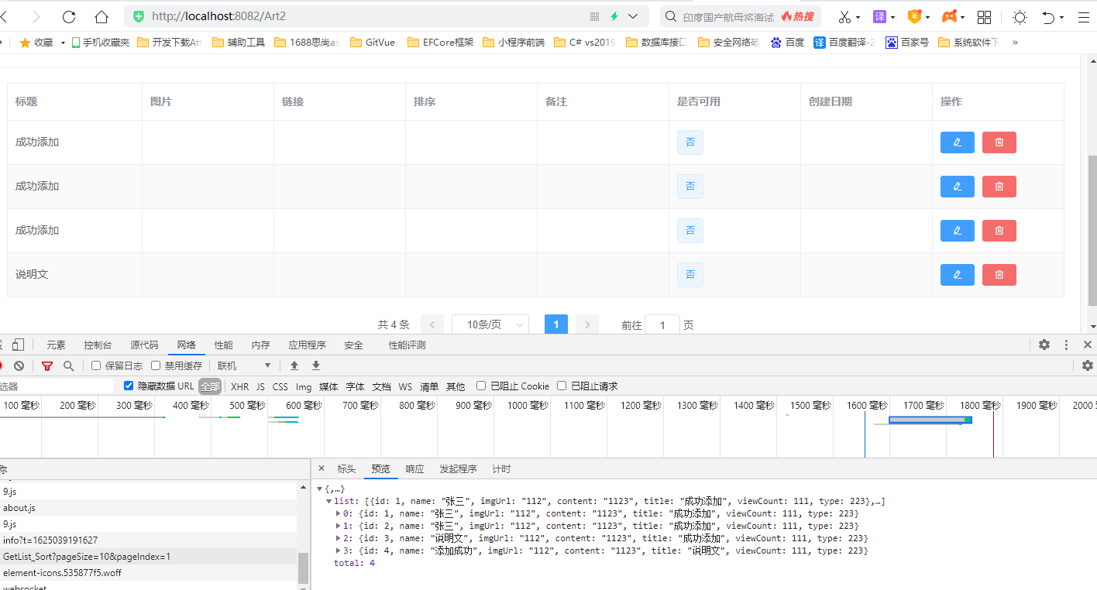Open DevTools settings gear
Image resolution: width=1097 pixels, height=590 pixels.
point(1044,345)
